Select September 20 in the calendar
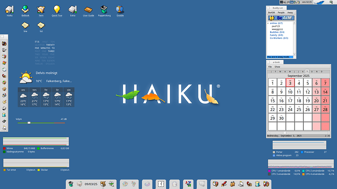The image size is (337, 189). pos(316,100)
